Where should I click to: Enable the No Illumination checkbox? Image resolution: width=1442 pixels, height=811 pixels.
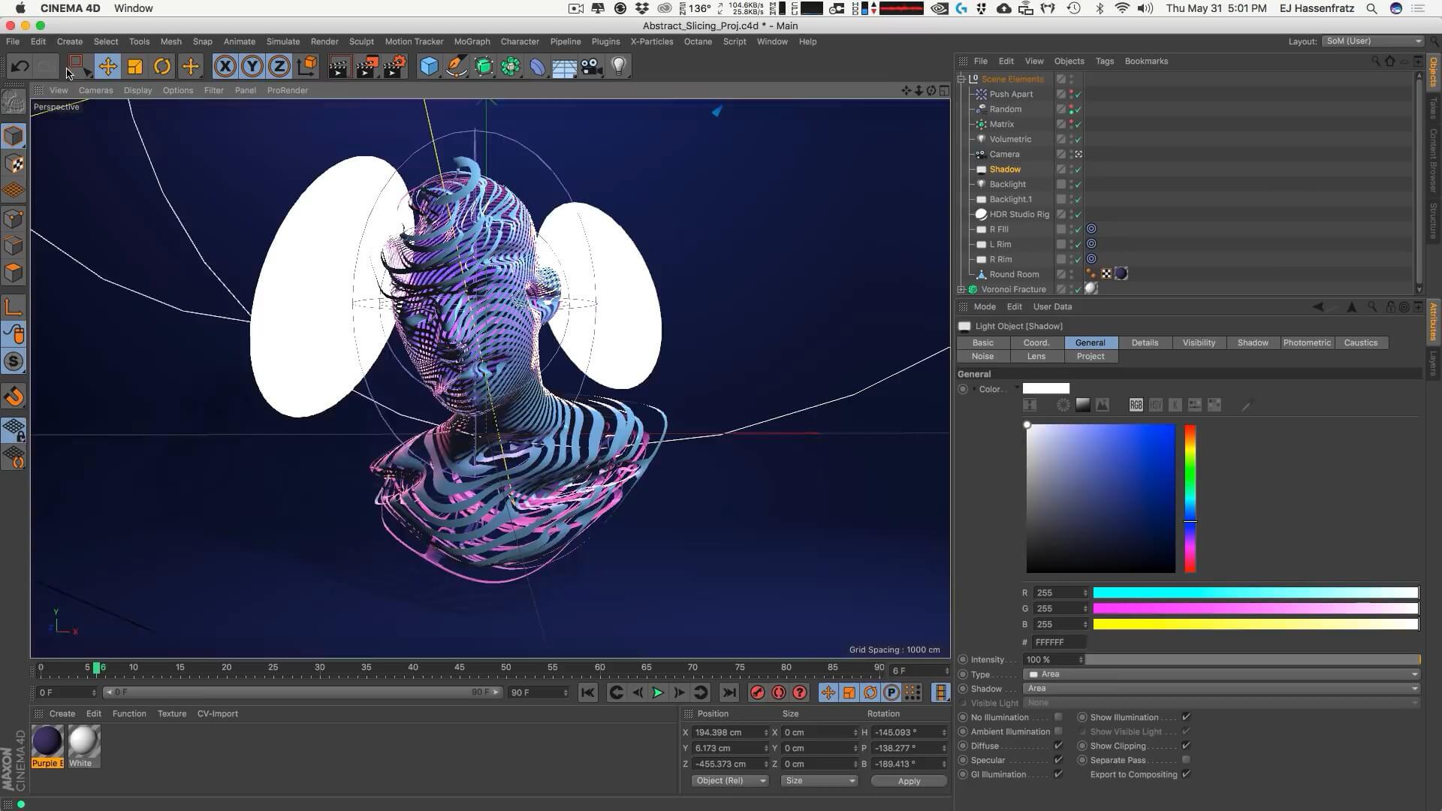[x=1058, y=717]
